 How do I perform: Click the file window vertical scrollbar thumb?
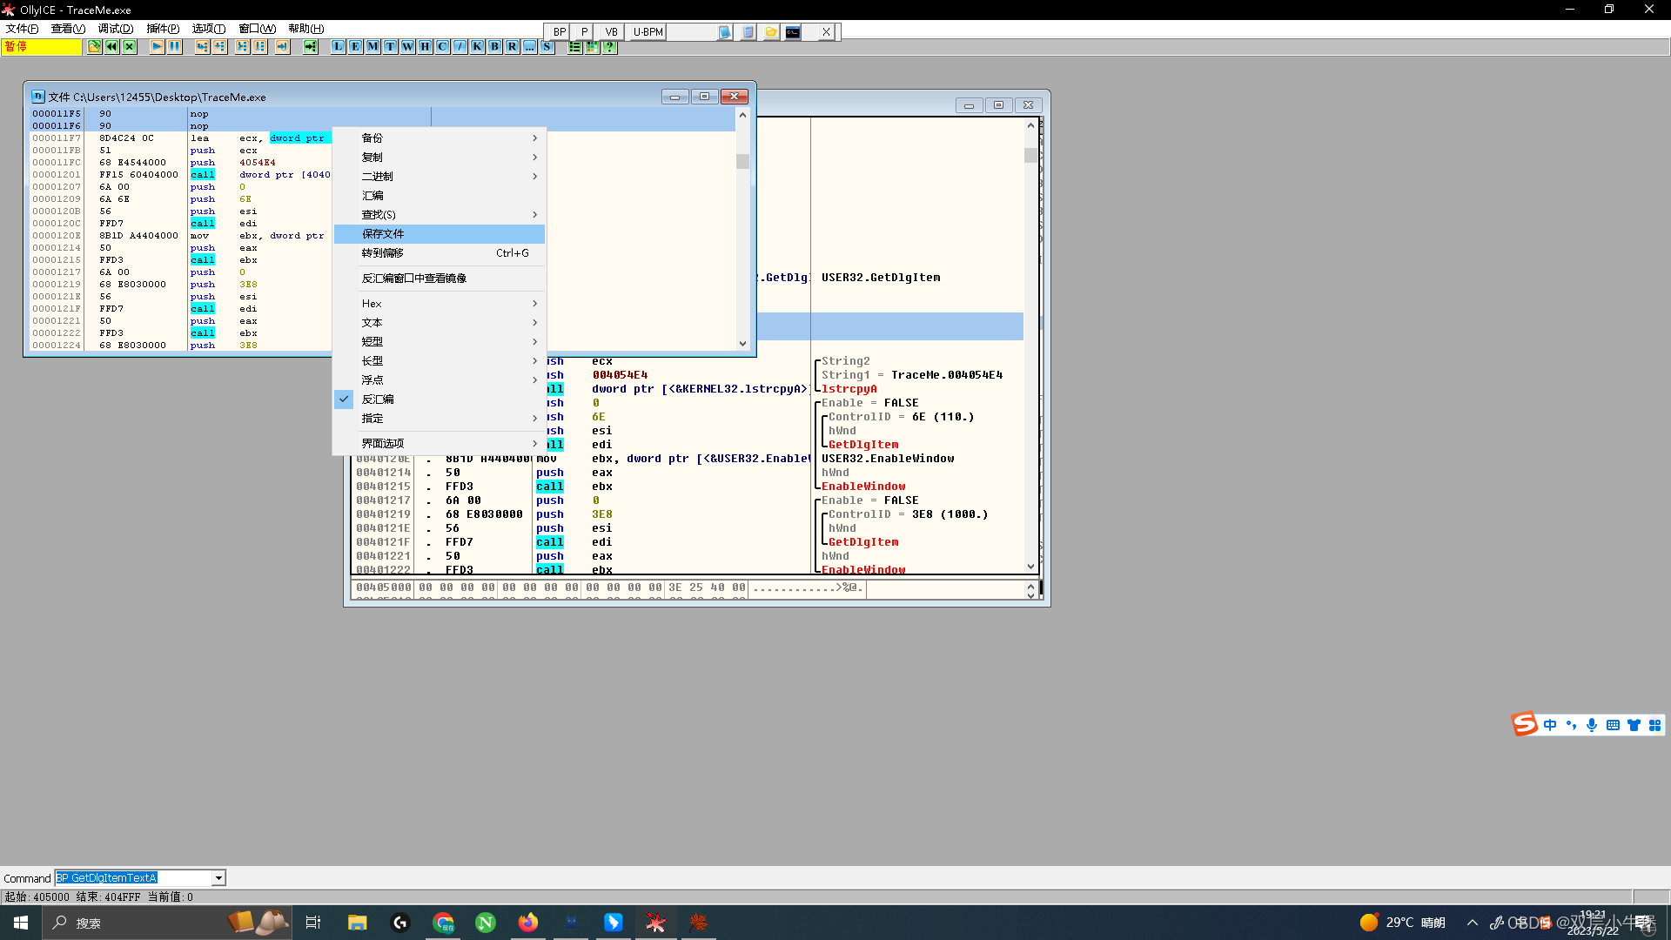coord(742,161)
